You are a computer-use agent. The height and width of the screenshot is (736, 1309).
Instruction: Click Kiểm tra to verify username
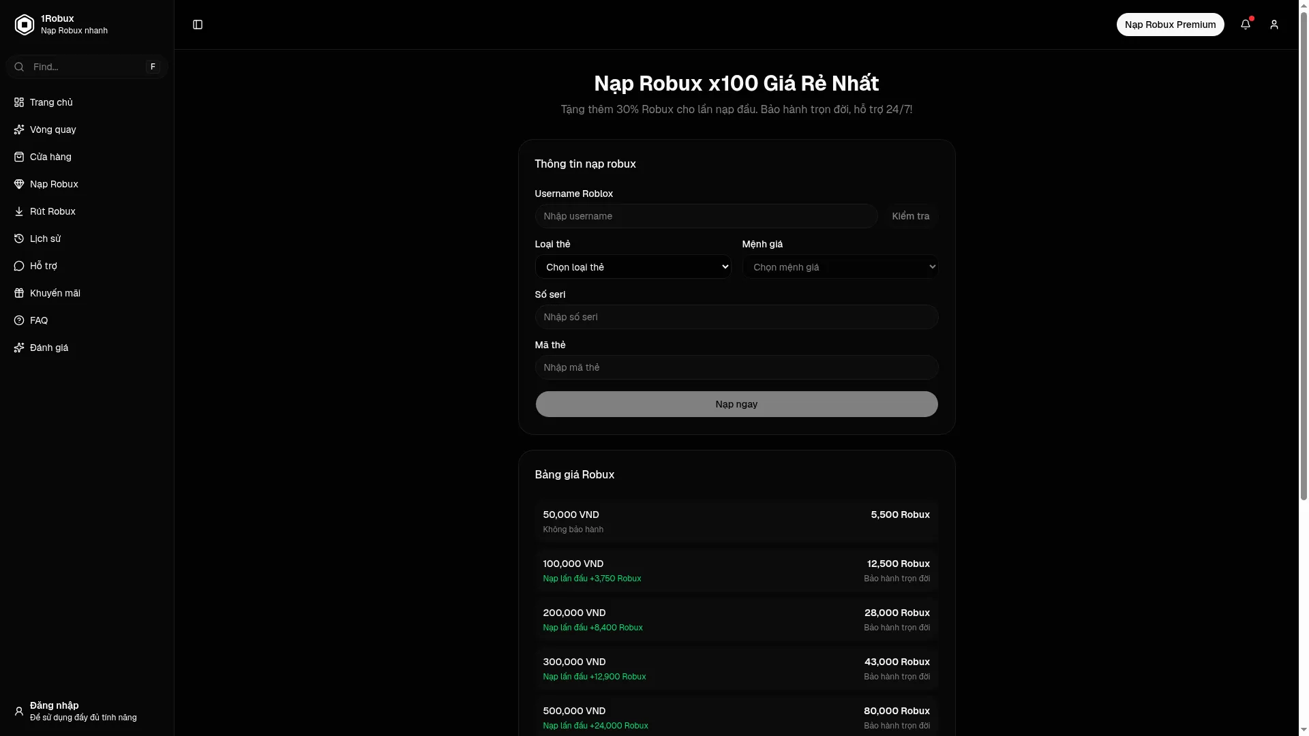911,216
